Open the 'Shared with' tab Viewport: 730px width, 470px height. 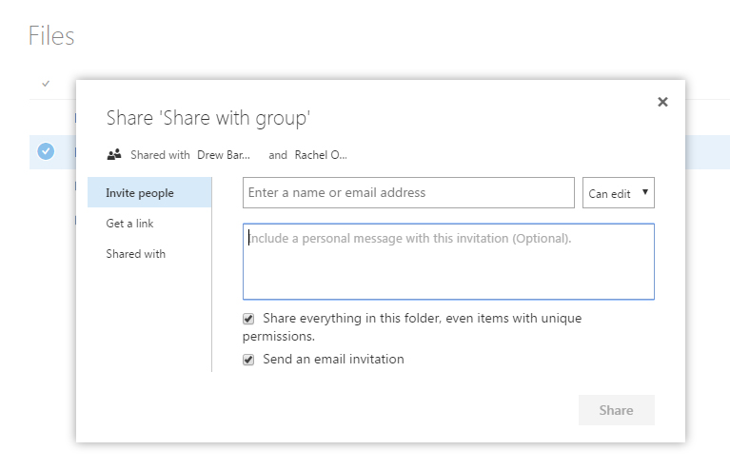click(x=135, y=254)
